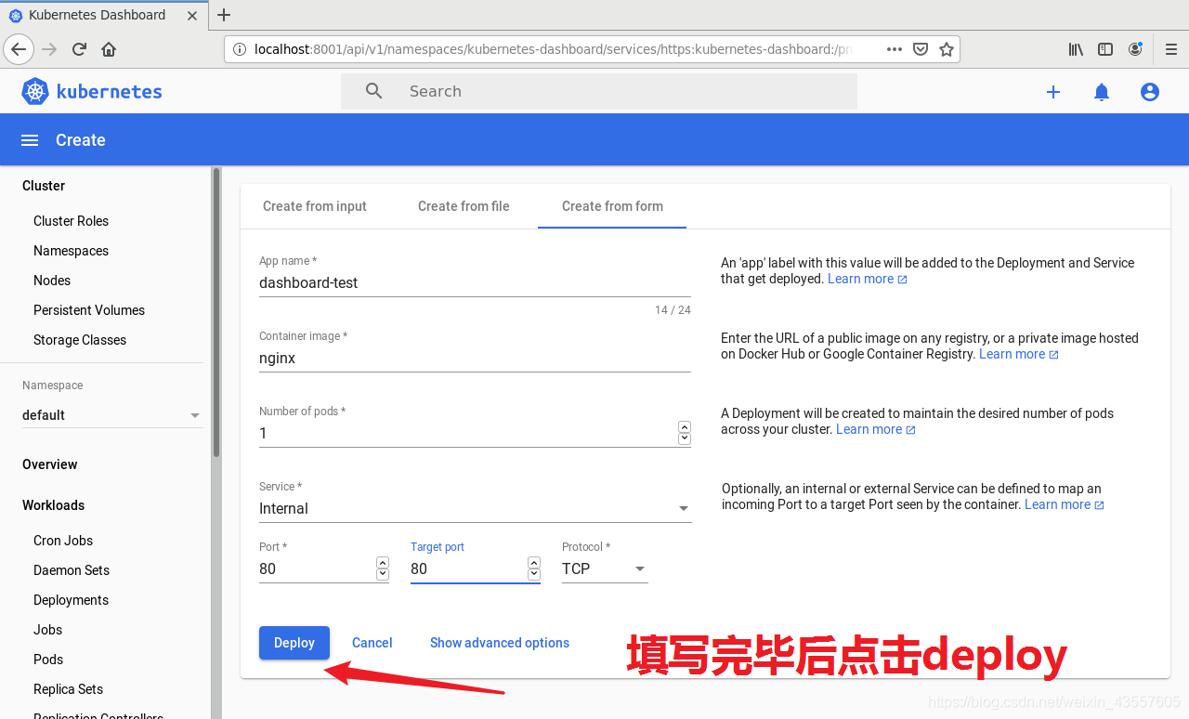Screen dimensions: 1189x719
Task: Open the user account icon
Action: point(1150,92)
